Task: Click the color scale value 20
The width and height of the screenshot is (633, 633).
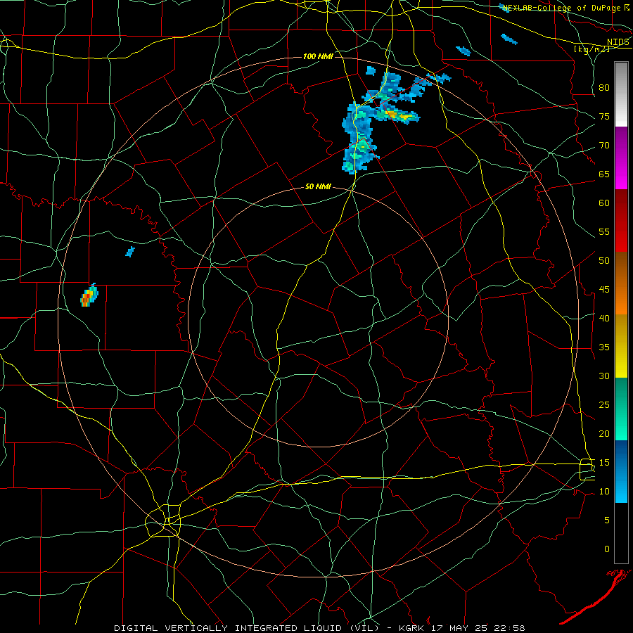Action: click(604, 433)
